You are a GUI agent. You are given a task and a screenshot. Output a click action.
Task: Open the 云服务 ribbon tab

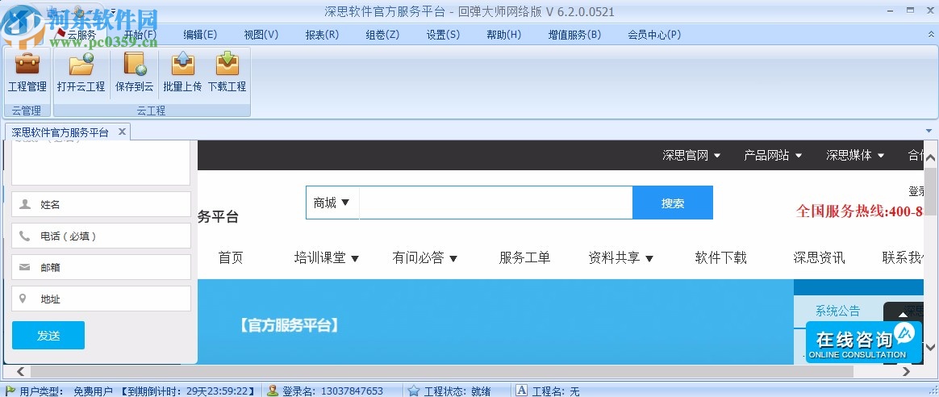[81, 35]
